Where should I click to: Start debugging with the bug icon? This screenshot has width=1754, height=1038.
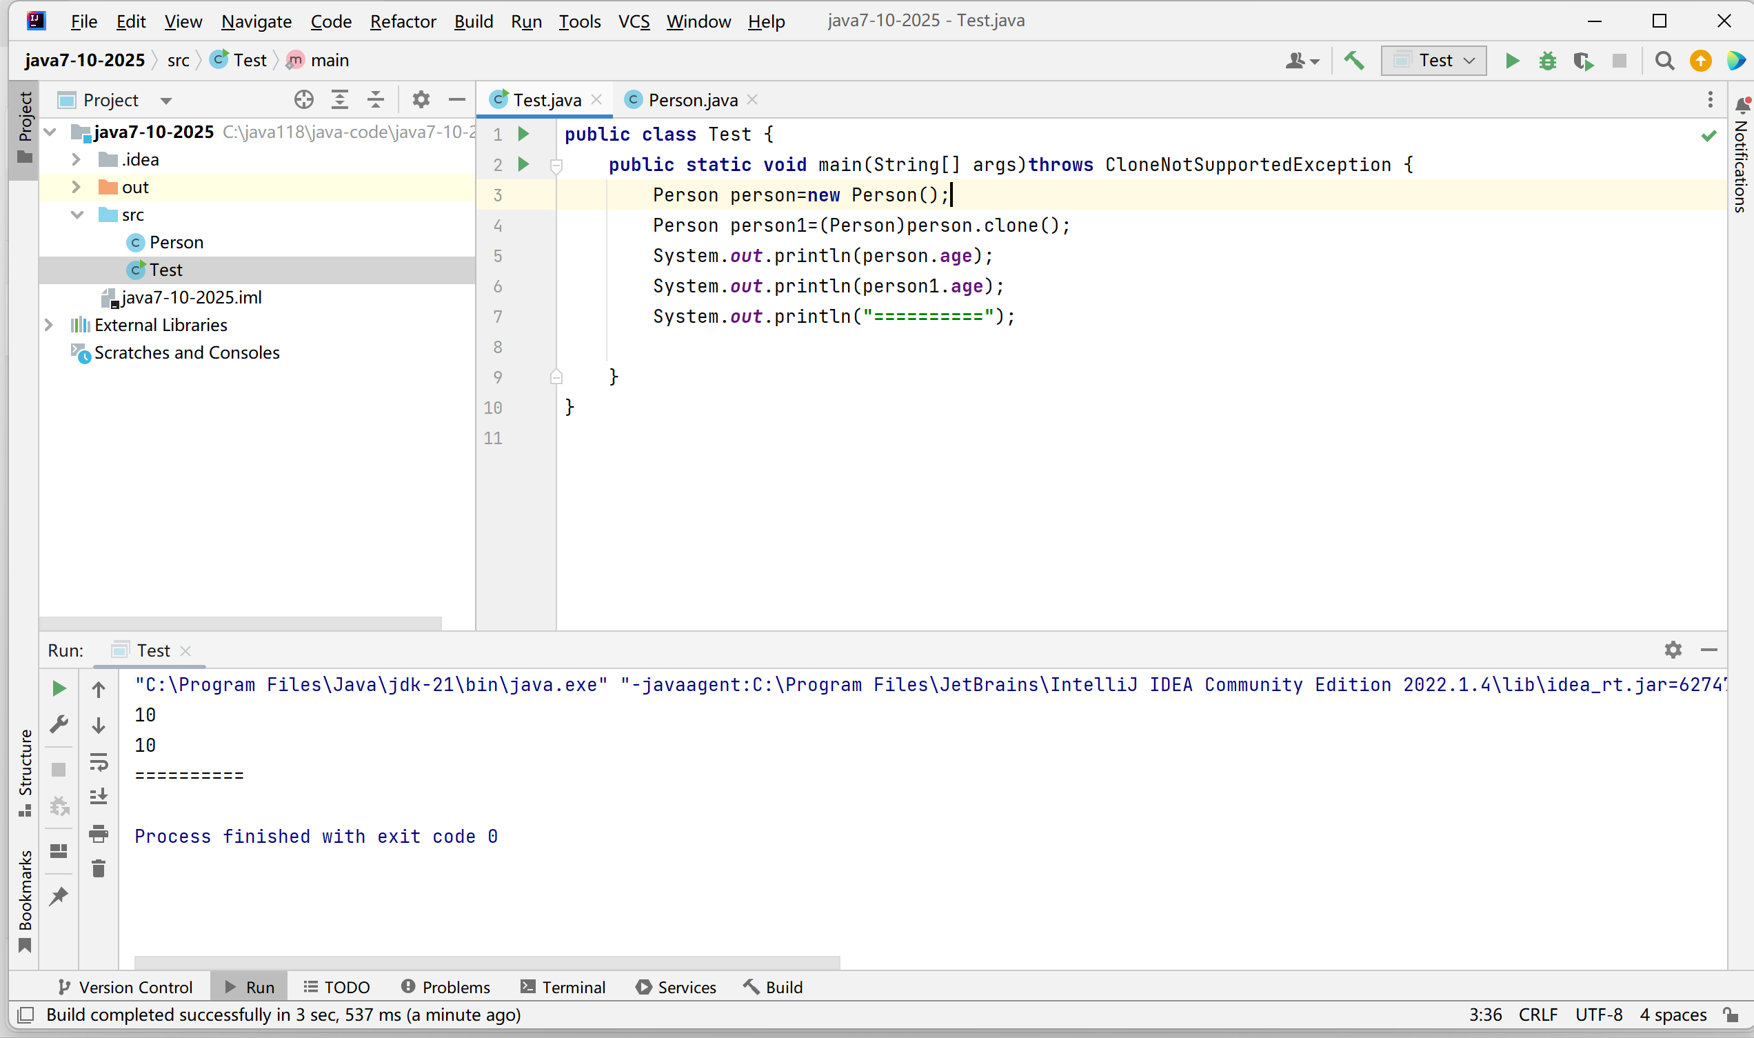(1547, 61)
